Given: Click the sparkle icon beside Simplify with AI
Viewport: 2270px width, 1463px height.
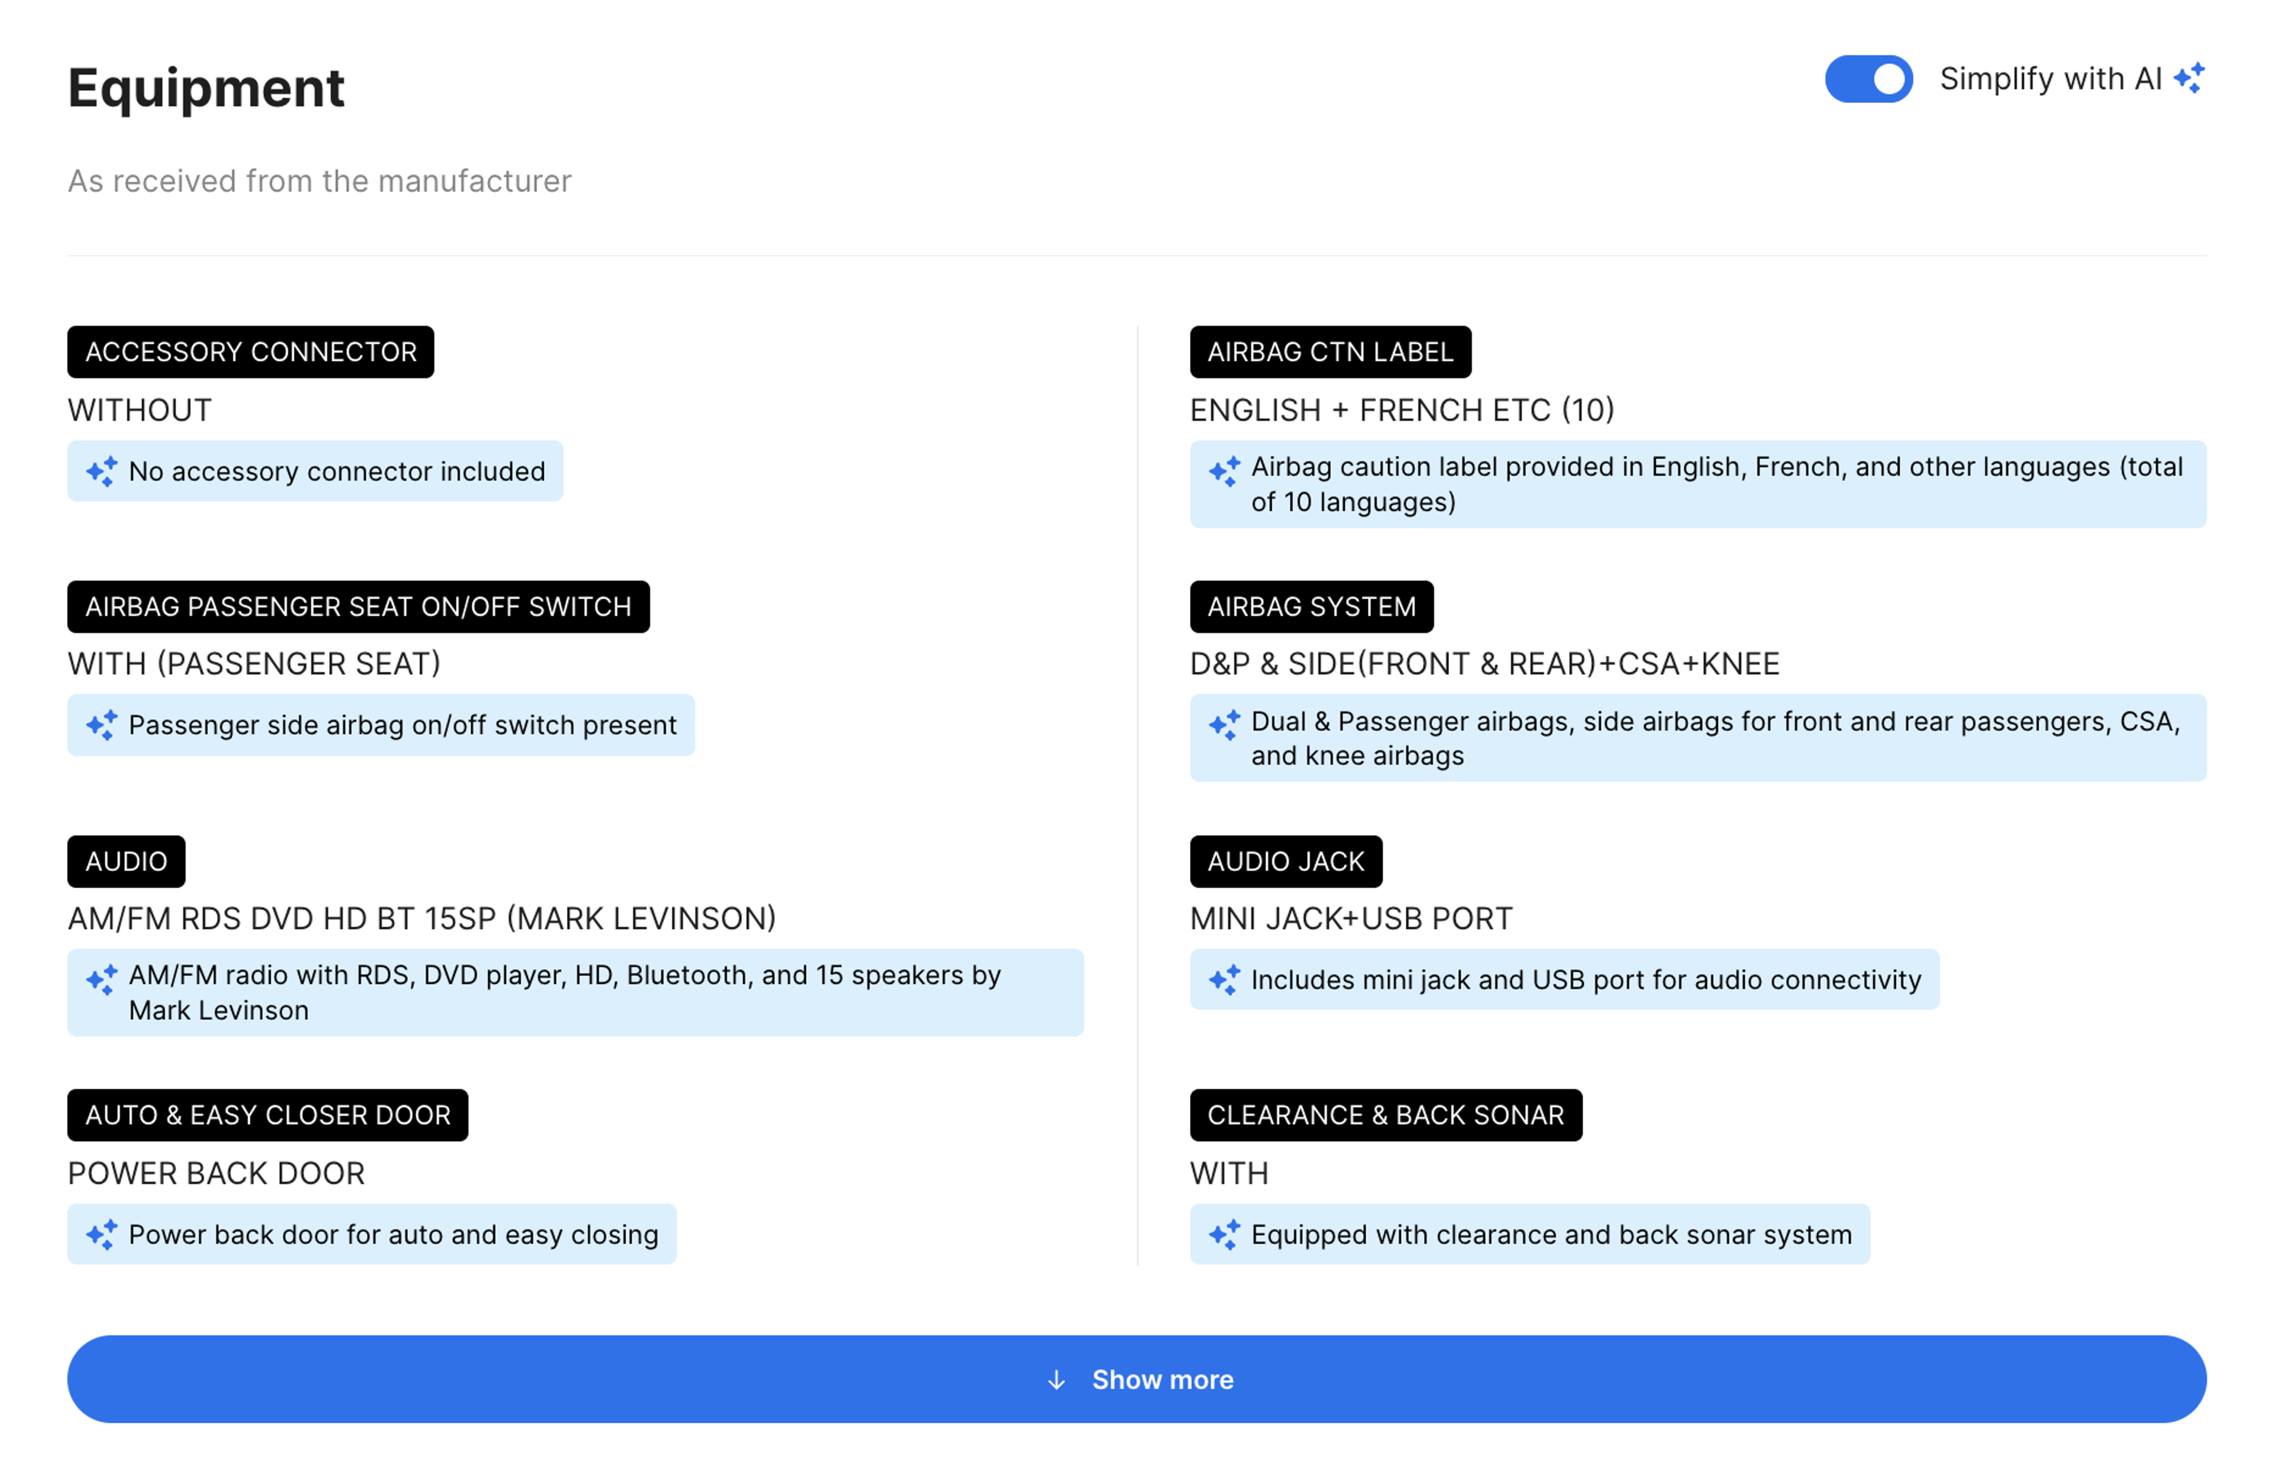Looking at the screenshot, I should tap(2188, 78).
